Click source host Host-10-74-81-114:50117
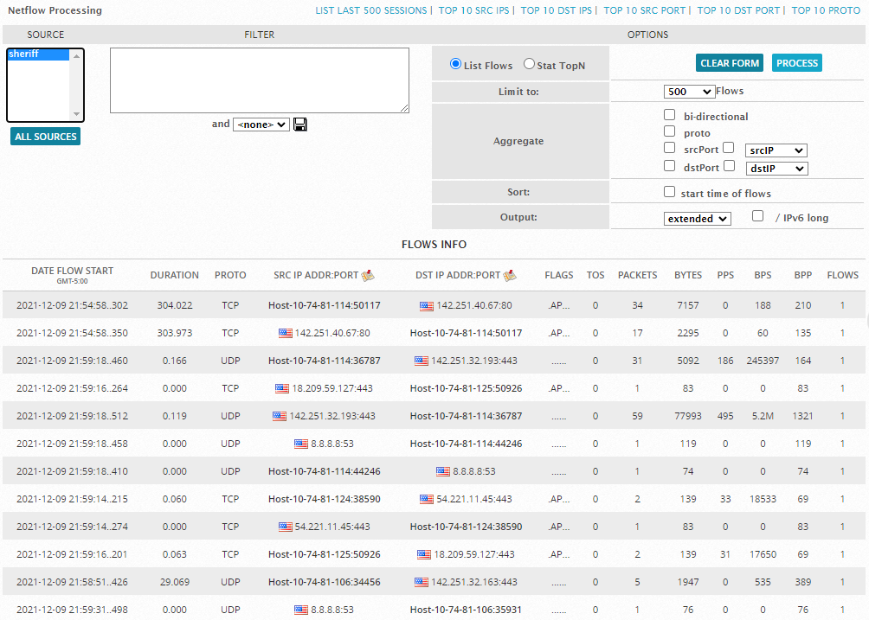 pyautogui.click(x=325, y=305)
